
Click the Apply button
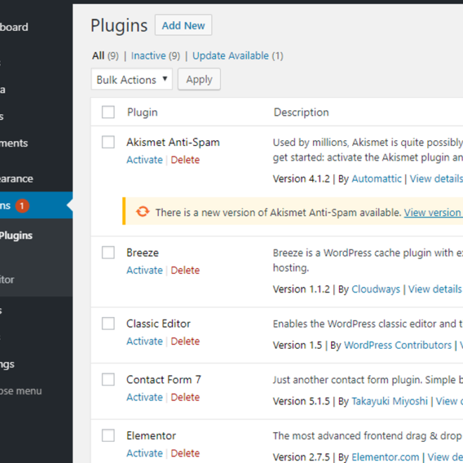pos(199,79)
